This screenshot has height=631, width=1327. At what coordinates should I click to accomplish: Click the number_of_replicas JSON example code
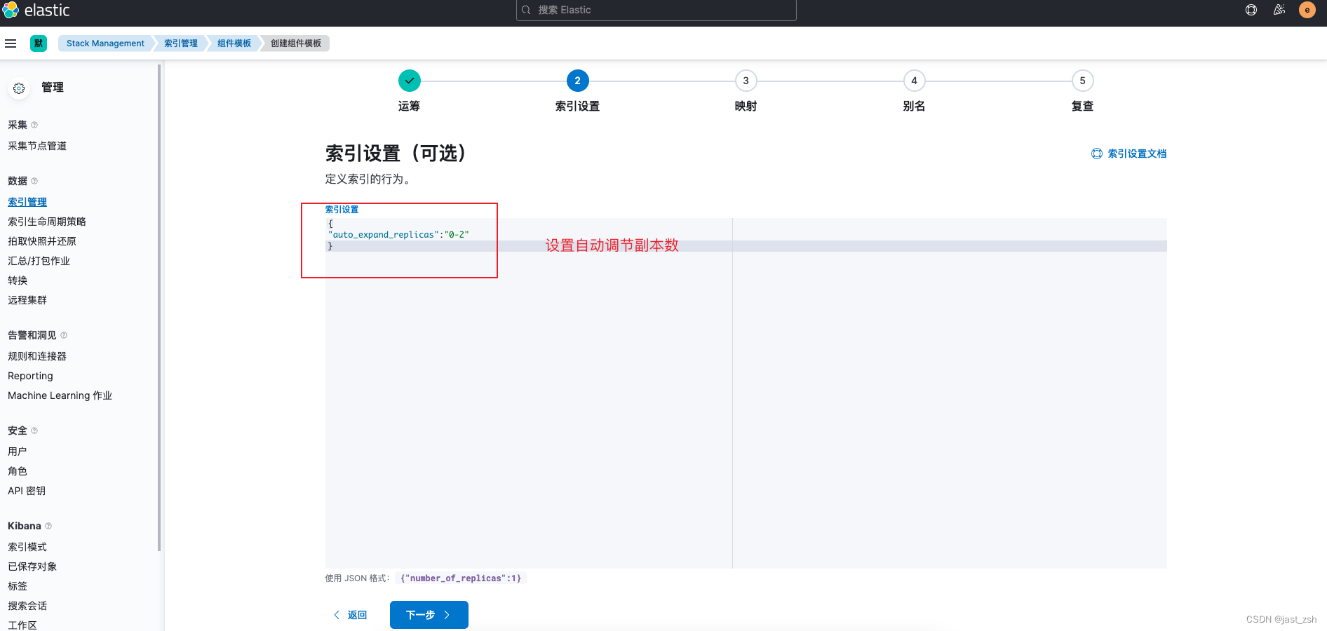pos(461,578)
